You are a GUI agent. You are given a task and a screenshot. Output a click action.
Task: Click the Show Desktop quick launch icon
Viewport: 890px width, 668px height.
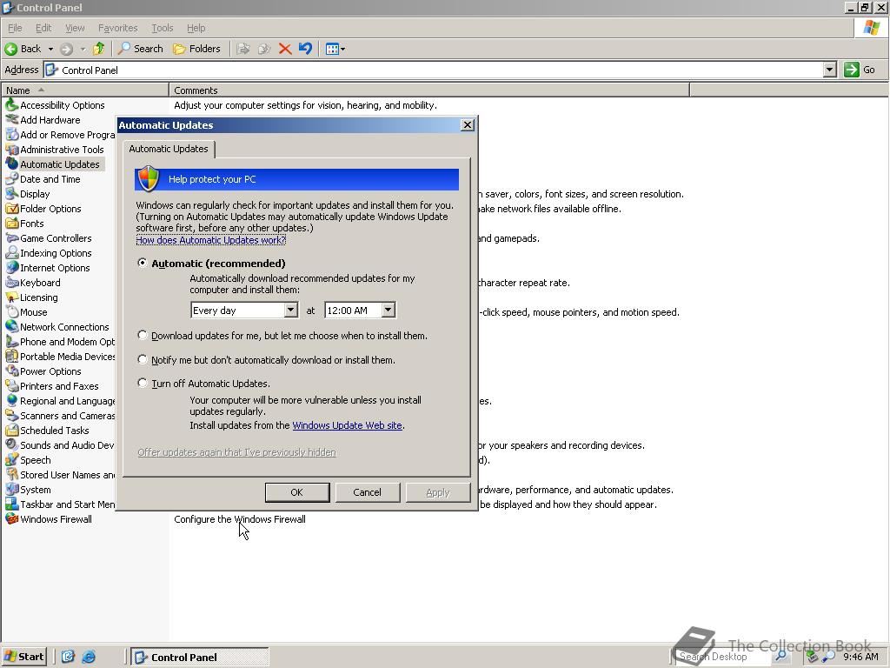click(x=68, y=658)
